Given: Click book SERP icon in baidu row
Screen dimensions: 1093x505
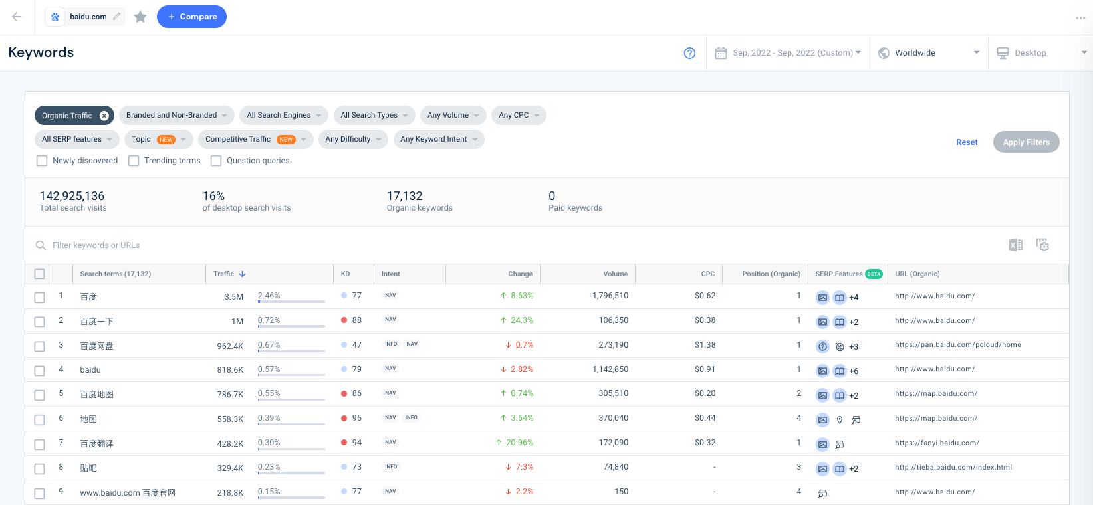Looking at the screenshot, I should tap(840, 371).
